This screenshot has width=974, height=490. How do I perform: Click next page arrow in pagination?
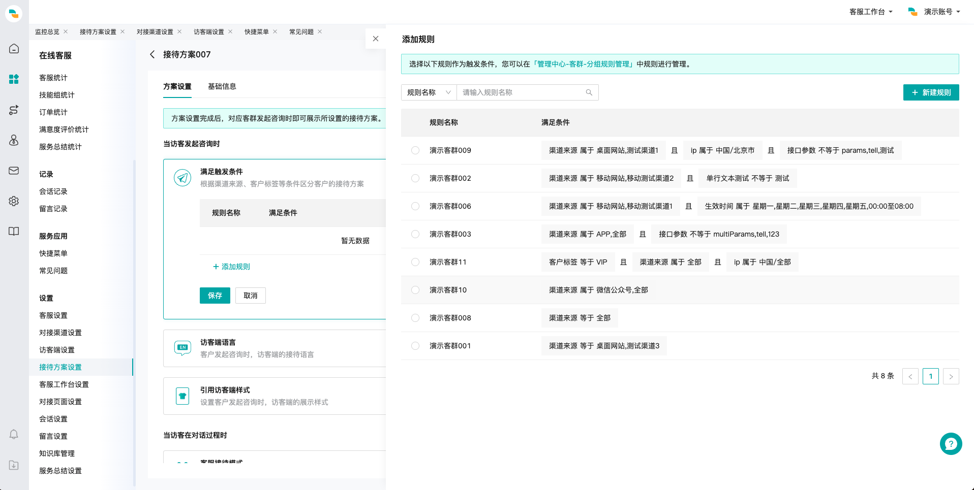pyautogui.click(x=951, y=376)
